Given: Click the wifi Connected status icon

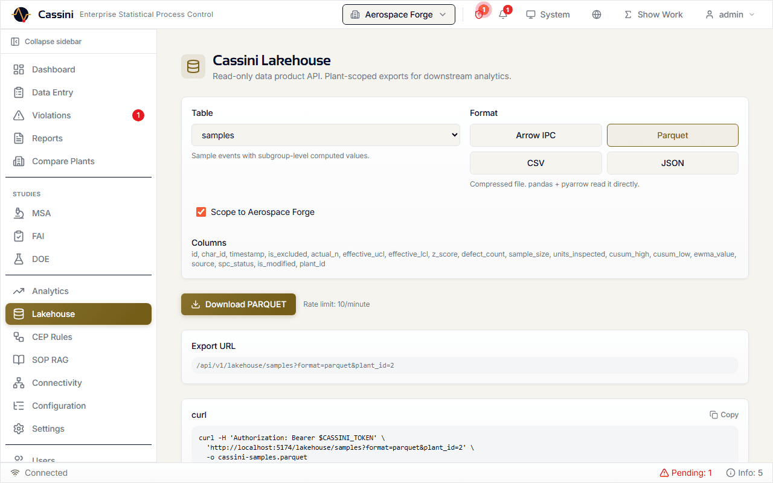Looking at the screenshot, I should pos(15,473).
